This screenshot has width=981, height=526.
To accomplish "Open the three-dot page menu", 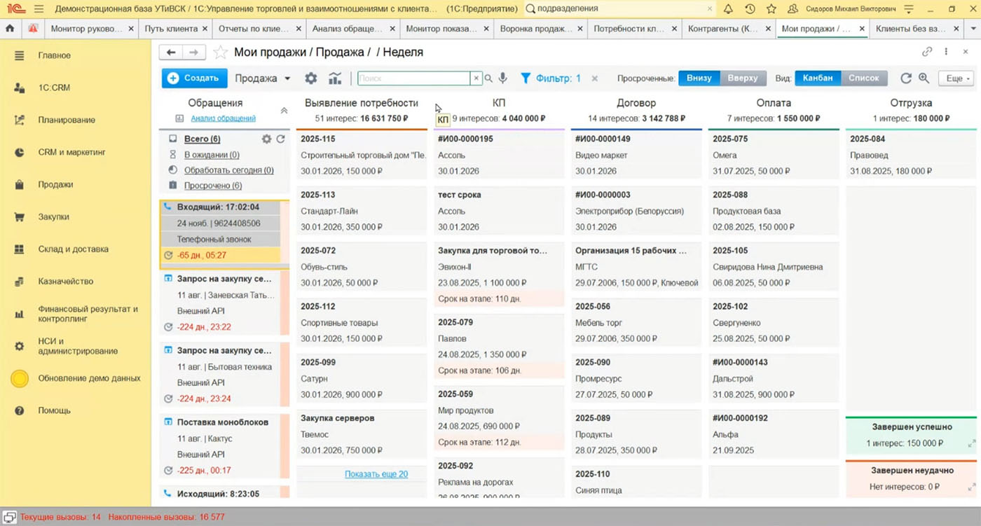I will (x=946, y=52).
